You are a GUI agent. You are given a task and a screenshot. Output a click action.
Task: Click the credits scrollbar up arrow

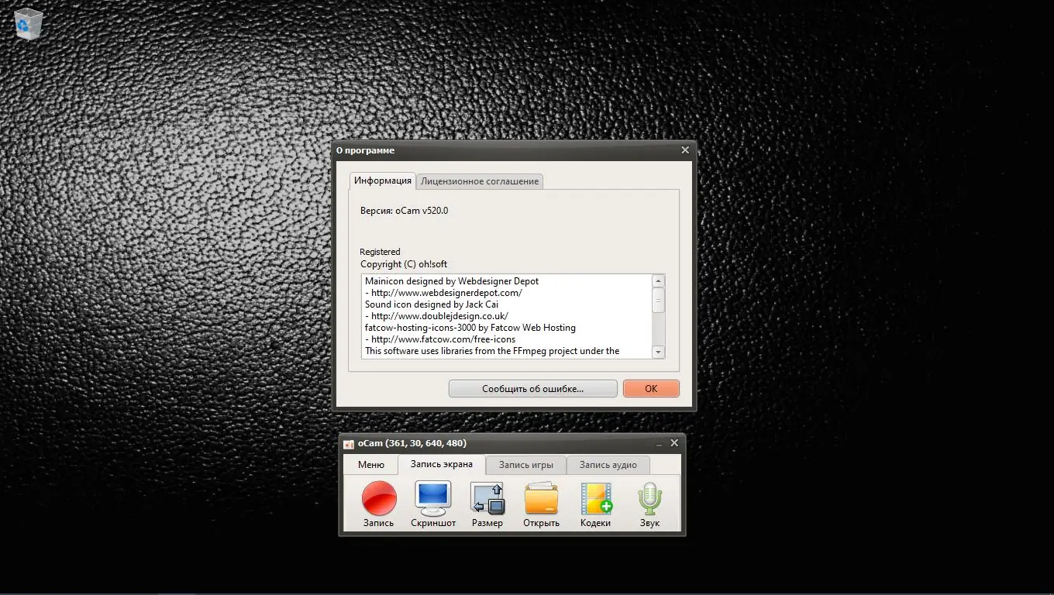tap(659, 281)
